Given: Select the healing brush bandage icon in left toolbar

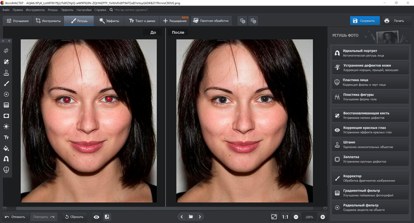Looking at the screenshot, I should pos(7,62).
